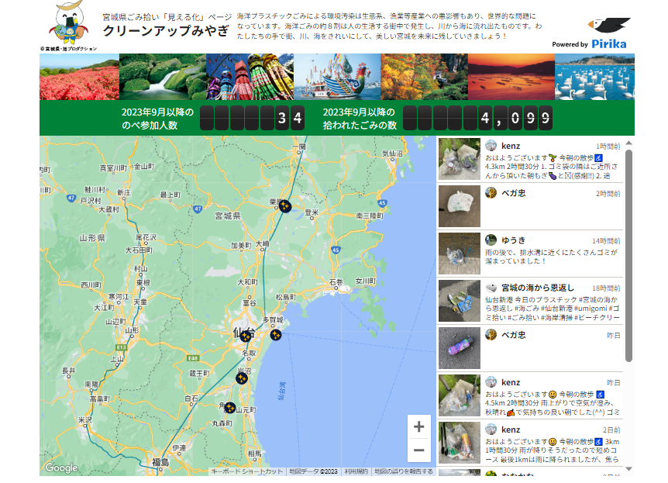Click the Google logo on map

point(62,467)
